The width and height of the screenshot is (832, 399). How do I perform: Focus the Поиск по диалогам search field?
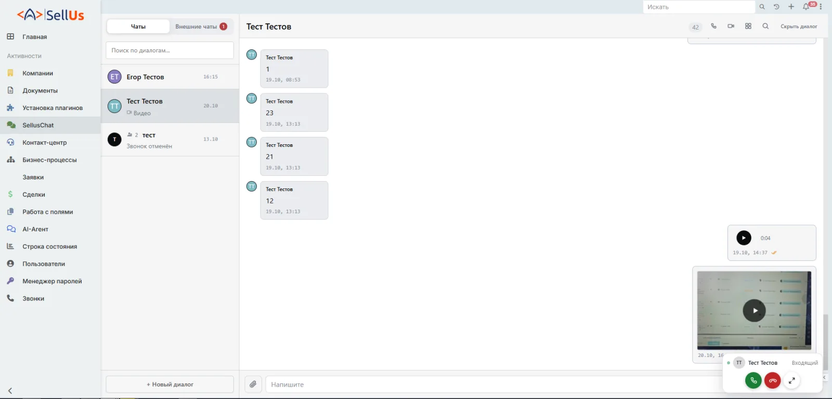pos(170,50)
